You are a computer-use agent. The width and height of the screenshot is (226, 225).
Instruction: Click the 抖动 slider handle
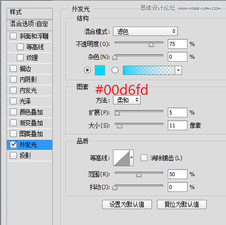[x=115, y=187]
